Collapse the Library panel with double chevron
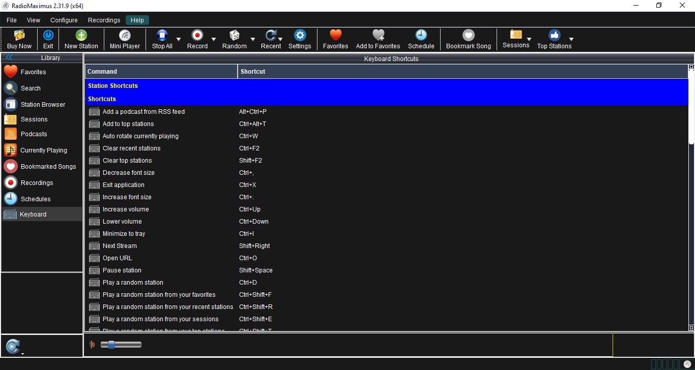 [9, 58]
